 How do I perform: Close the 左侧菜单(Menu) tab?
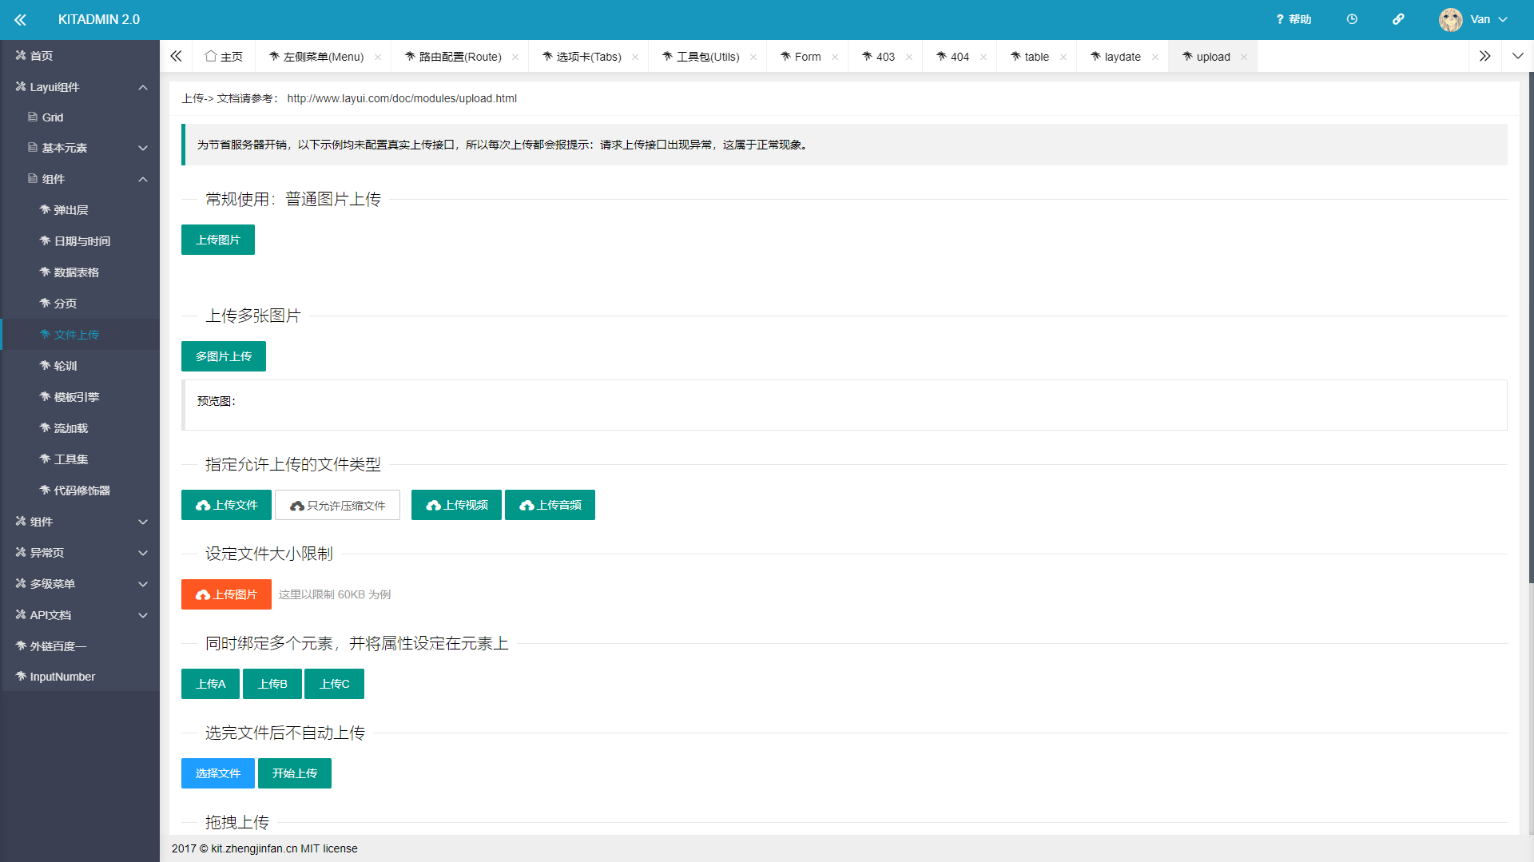(x=378, y=57)
